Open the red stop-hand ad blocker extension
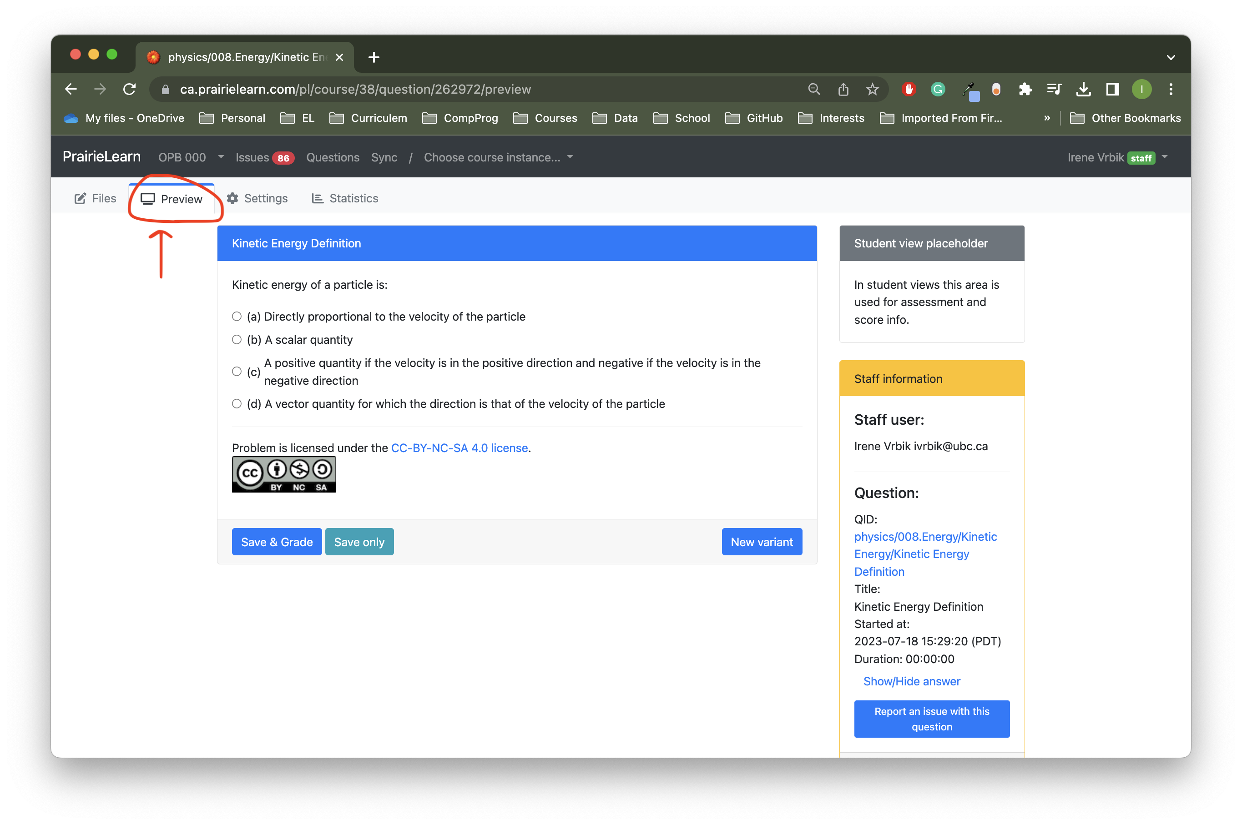Screen dimensions: 1242x825 (909, 89)
